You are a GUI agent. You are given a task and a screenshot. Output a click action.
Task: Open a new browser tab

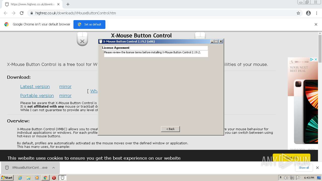[68, 4]
